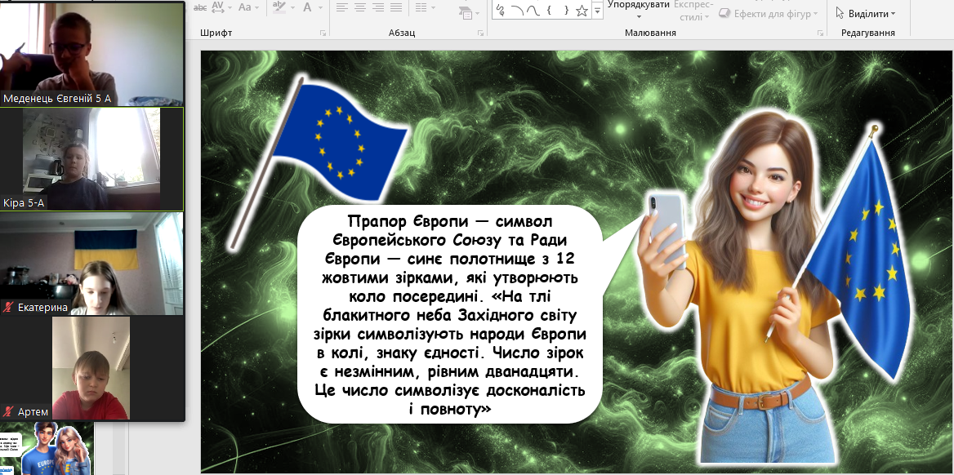
Task: Open the Ефекти для фігур dropdown
Action: pyautogui.click(x=815, y=13)
